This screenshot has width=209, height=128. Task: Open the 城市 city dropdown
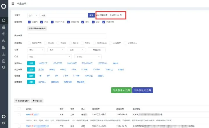(x=56, y=50)
